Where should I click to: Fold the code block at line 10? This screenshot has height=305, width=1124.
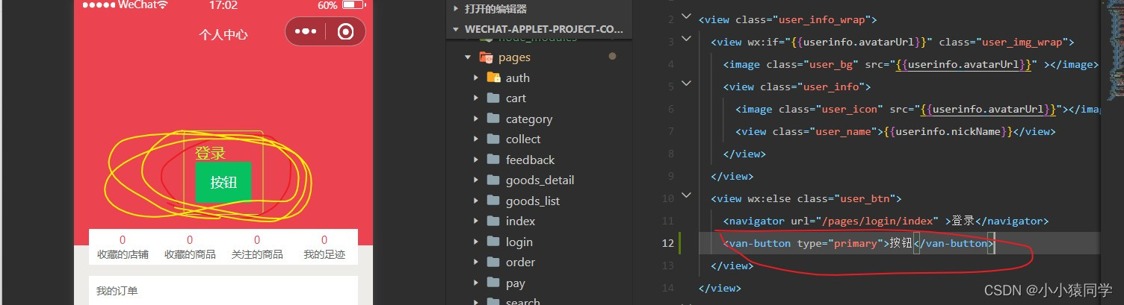687,196
